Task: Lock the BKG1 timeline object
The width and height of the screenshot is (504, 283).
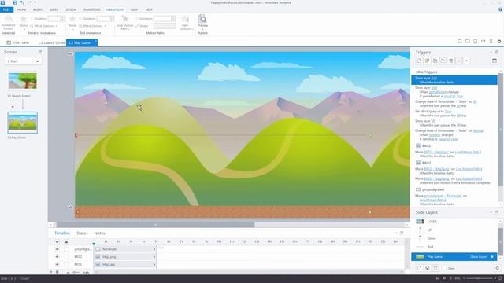Action: pos(66,264)
